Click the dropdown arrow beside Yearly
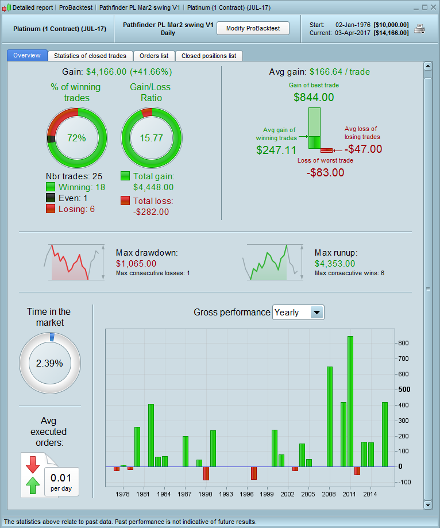 (317, 313)
